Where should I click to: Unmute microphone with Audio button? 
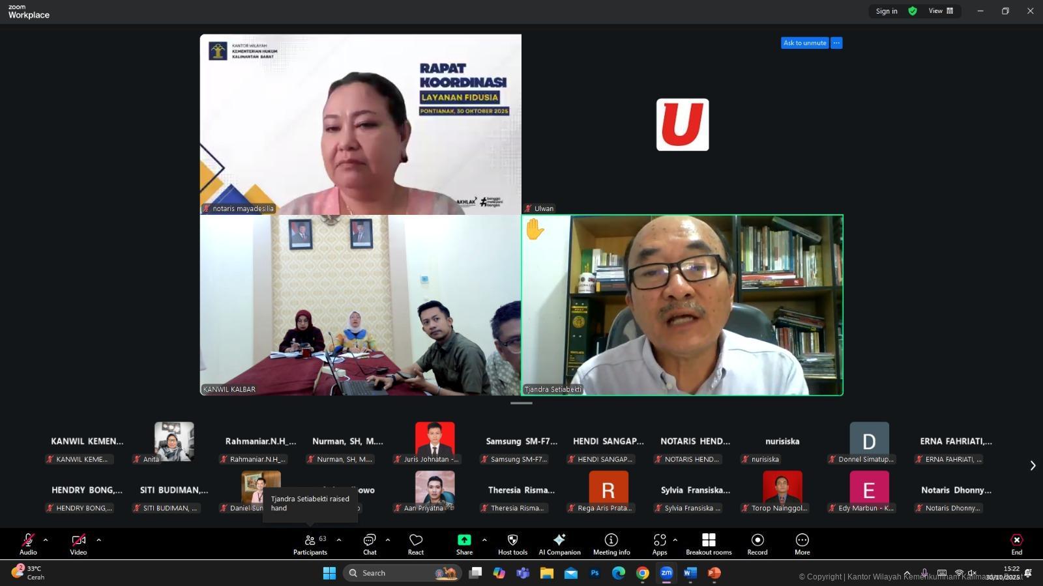(x=28, y=544)
